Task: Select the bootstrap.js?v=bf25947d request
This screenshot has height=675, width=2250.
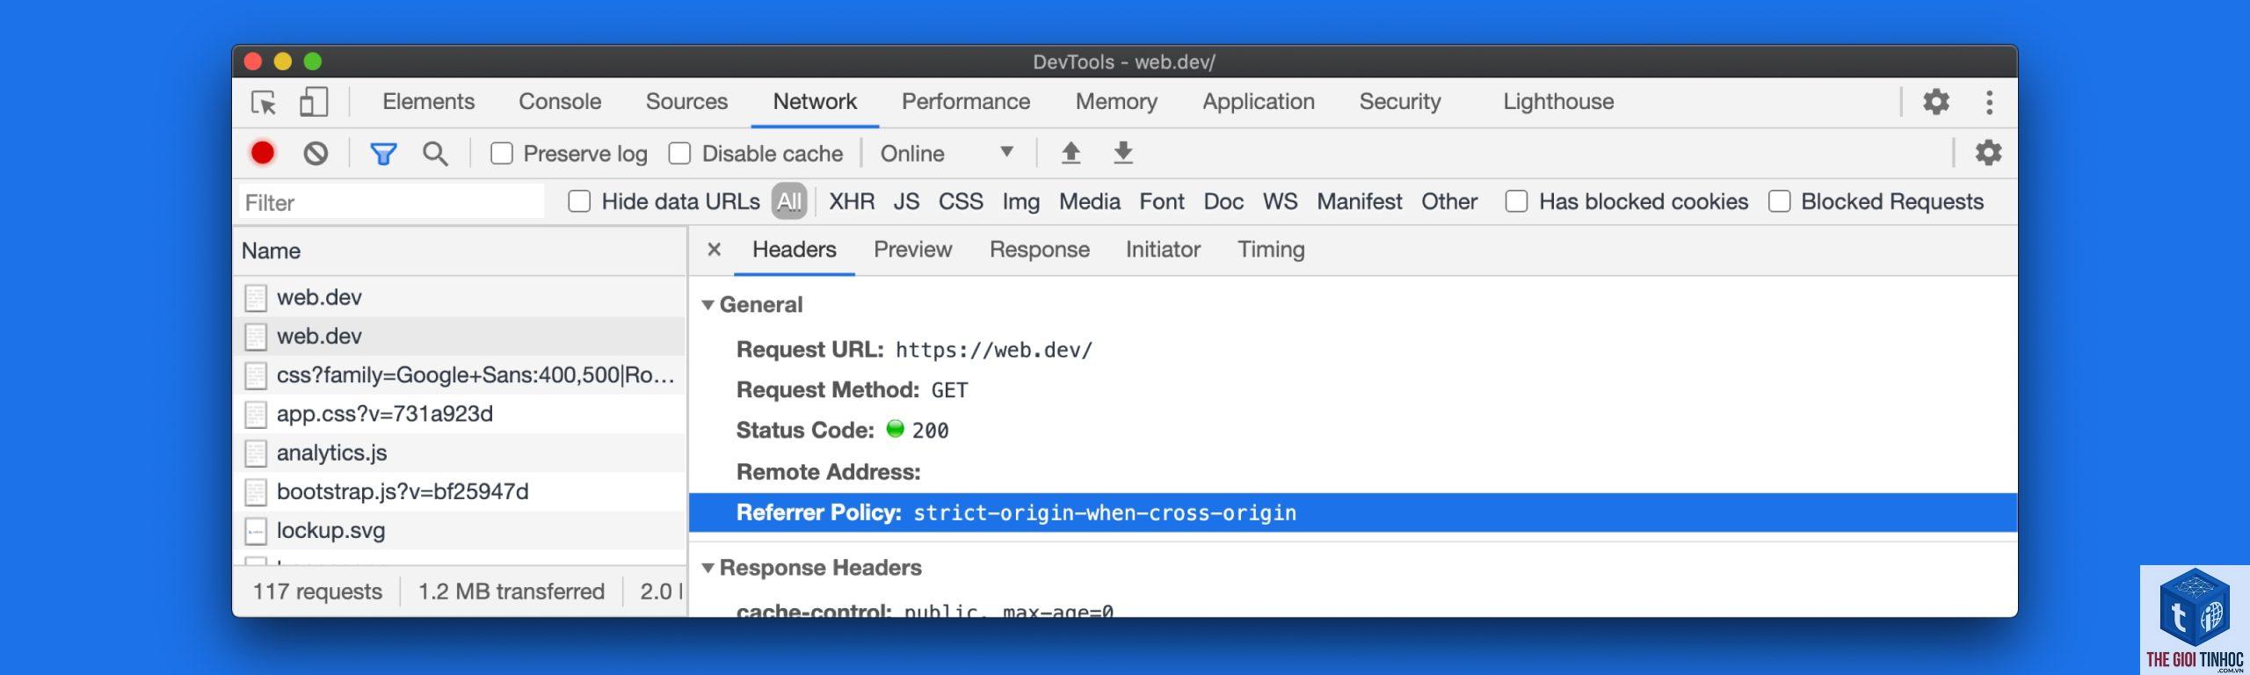Action: pyautogui.click(x=460, y=491)
